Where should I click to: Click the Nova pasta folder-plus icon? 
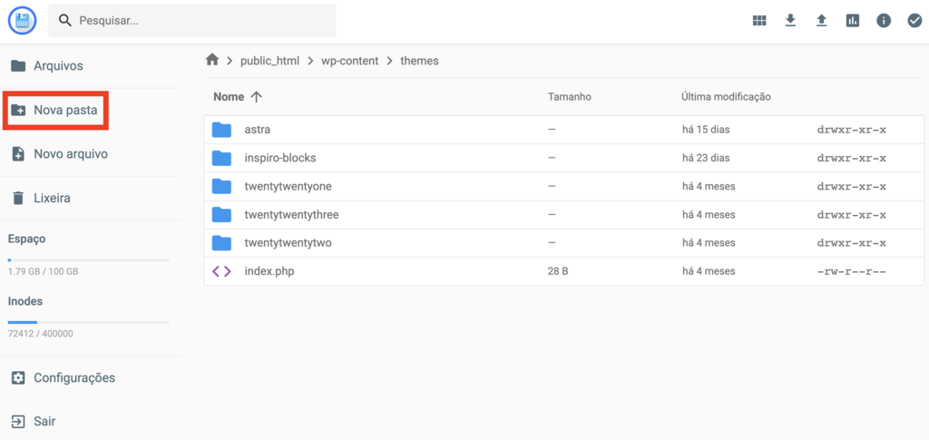click(18, 110)
